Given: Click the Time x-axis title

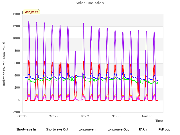Looking at the screenshot, I should point(159,121).
